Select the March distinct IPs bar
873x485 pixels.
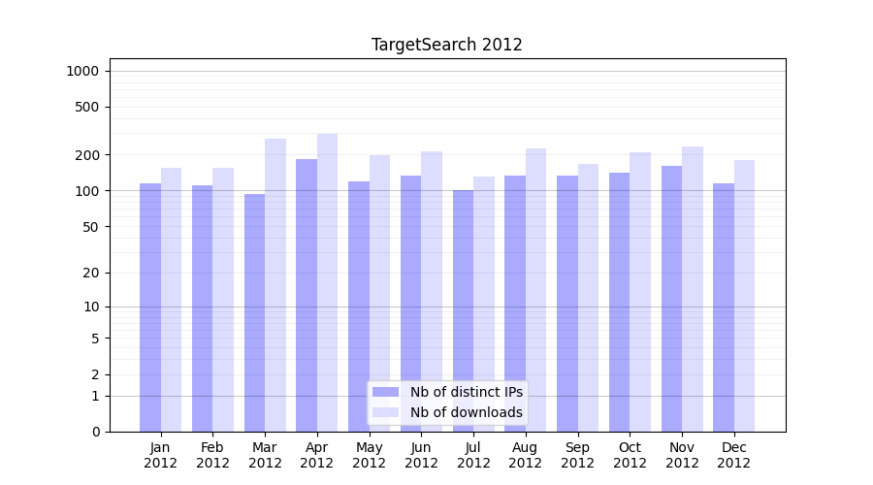[254, 310]
